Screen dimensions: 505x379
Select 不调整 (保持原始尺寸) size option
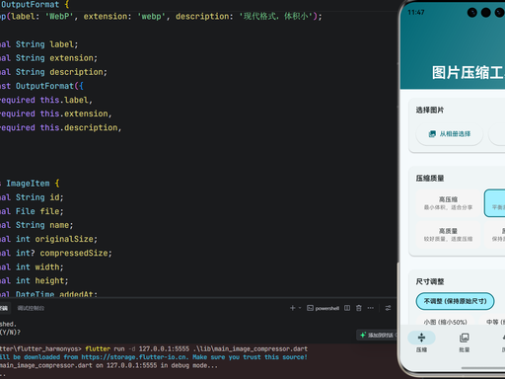(x=455, y=301)
